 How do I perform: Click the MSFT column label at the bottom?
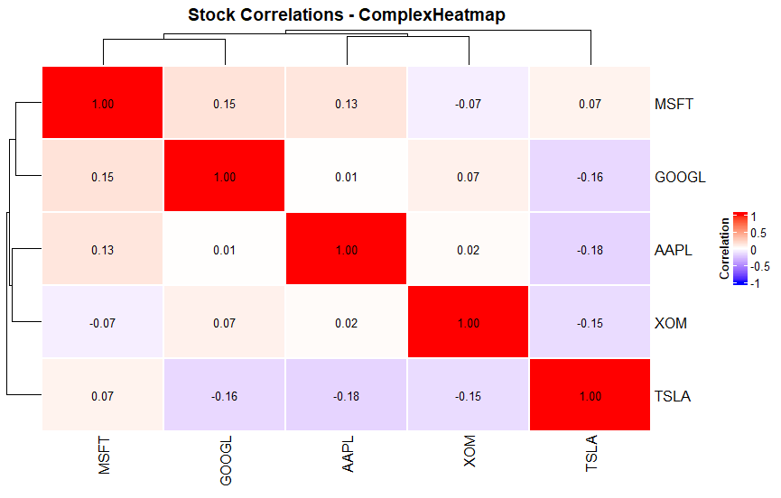click(x=103, y=456)
